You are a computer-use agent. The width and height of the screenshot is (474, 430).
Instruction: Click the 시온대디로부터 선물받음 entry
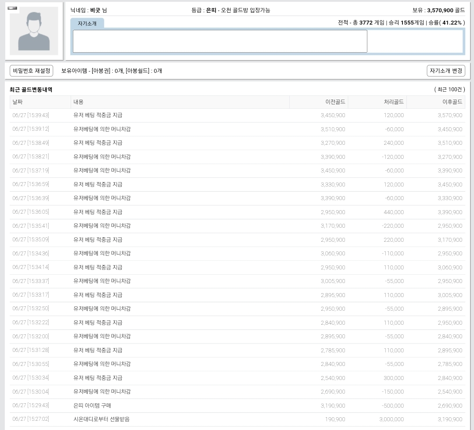tap(101, 419)
